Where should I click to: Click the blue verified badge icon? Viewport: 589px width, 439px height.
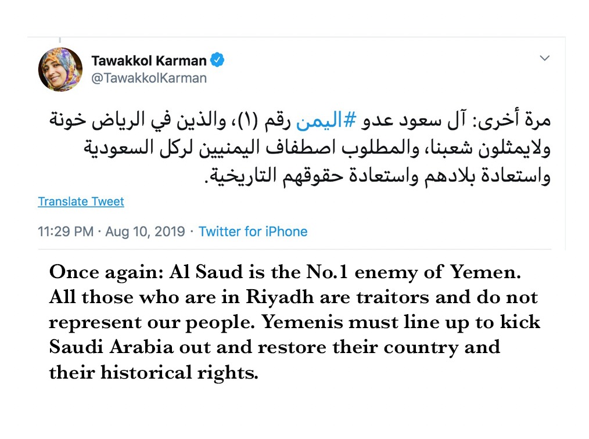[x=217, y=60]
